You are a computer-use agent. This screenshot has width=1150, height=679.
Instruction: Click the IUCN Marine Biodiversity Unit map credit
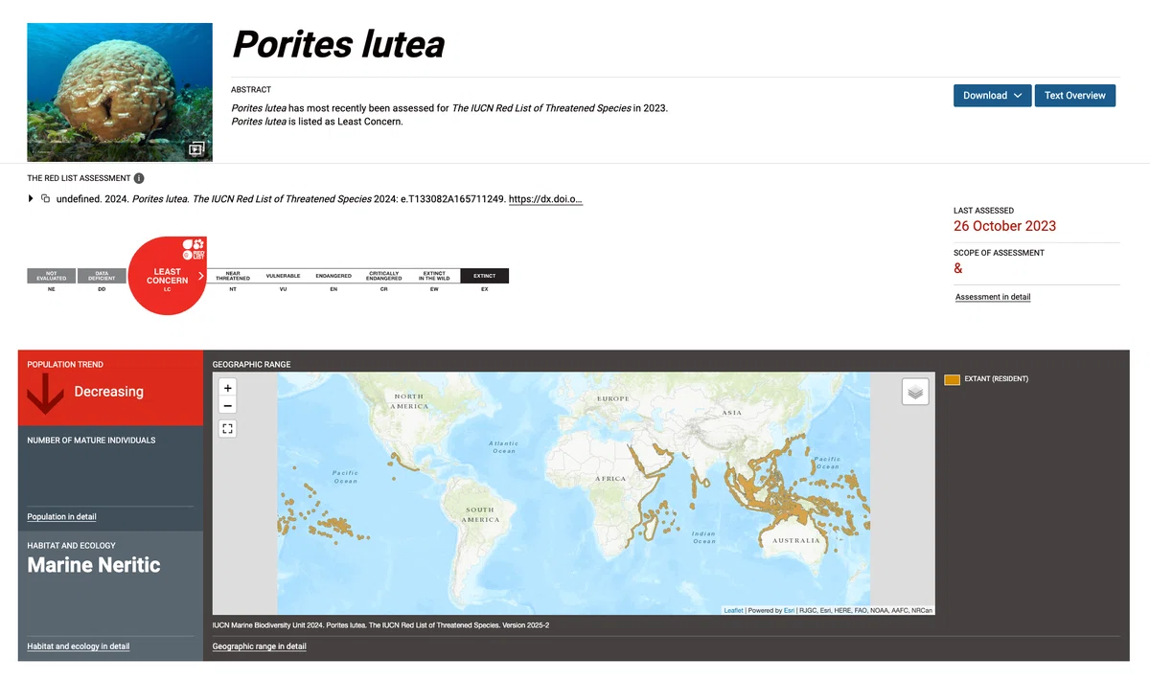click(380, 625)
